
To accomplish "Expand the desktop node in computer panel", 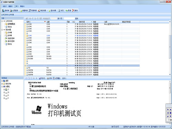I will [x=2, y=81].
